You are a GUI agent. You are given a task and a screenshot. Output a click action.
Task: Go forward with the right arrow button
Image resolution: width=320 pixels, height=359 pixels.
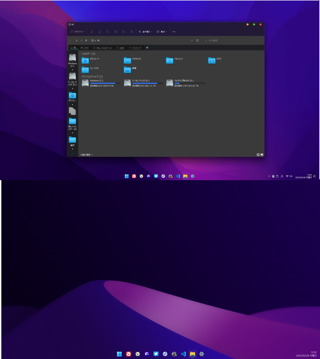[76, 41]
